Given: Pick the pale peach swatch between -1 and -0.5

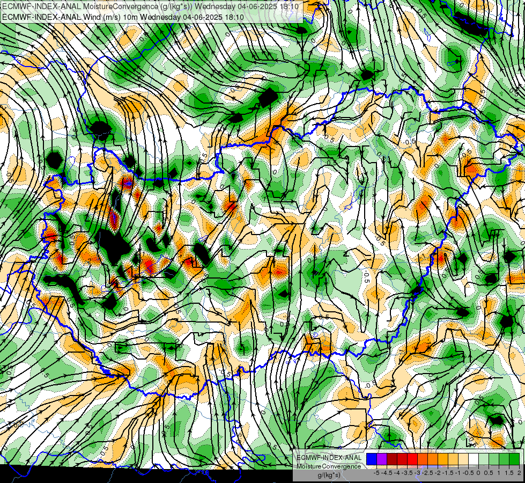Looking at the screenshot, I should pyautogui.click(x=463, y=459).
